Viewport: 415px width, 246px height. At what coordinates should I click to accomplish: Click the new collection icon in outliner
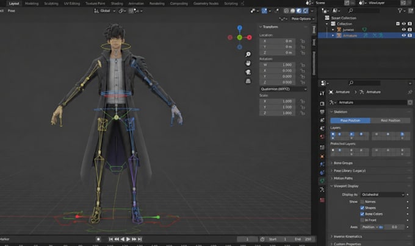click(x=410, y=10)
